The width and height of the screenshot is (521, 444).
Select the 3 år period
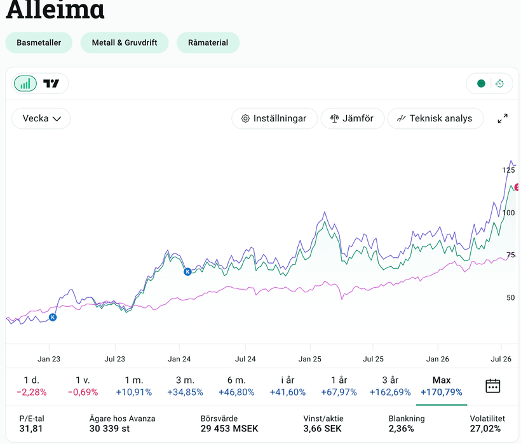(x=390, y=386)
